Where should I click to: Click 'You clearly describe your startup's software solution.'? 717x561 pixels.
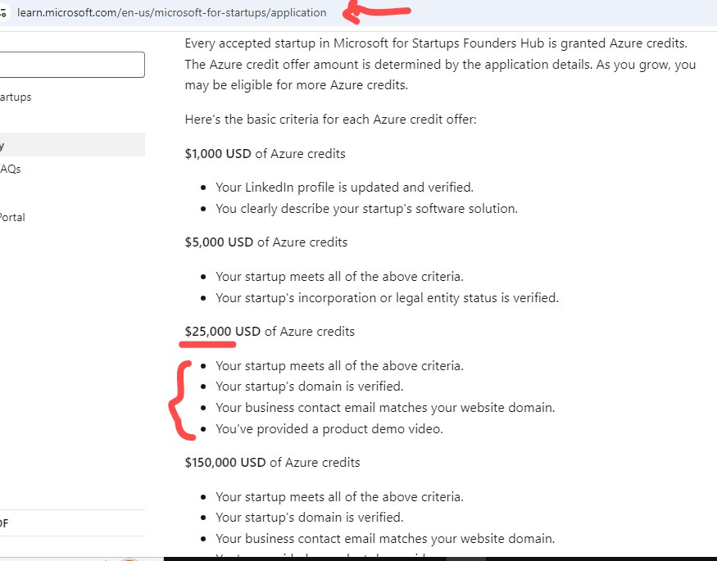[366, 209]
